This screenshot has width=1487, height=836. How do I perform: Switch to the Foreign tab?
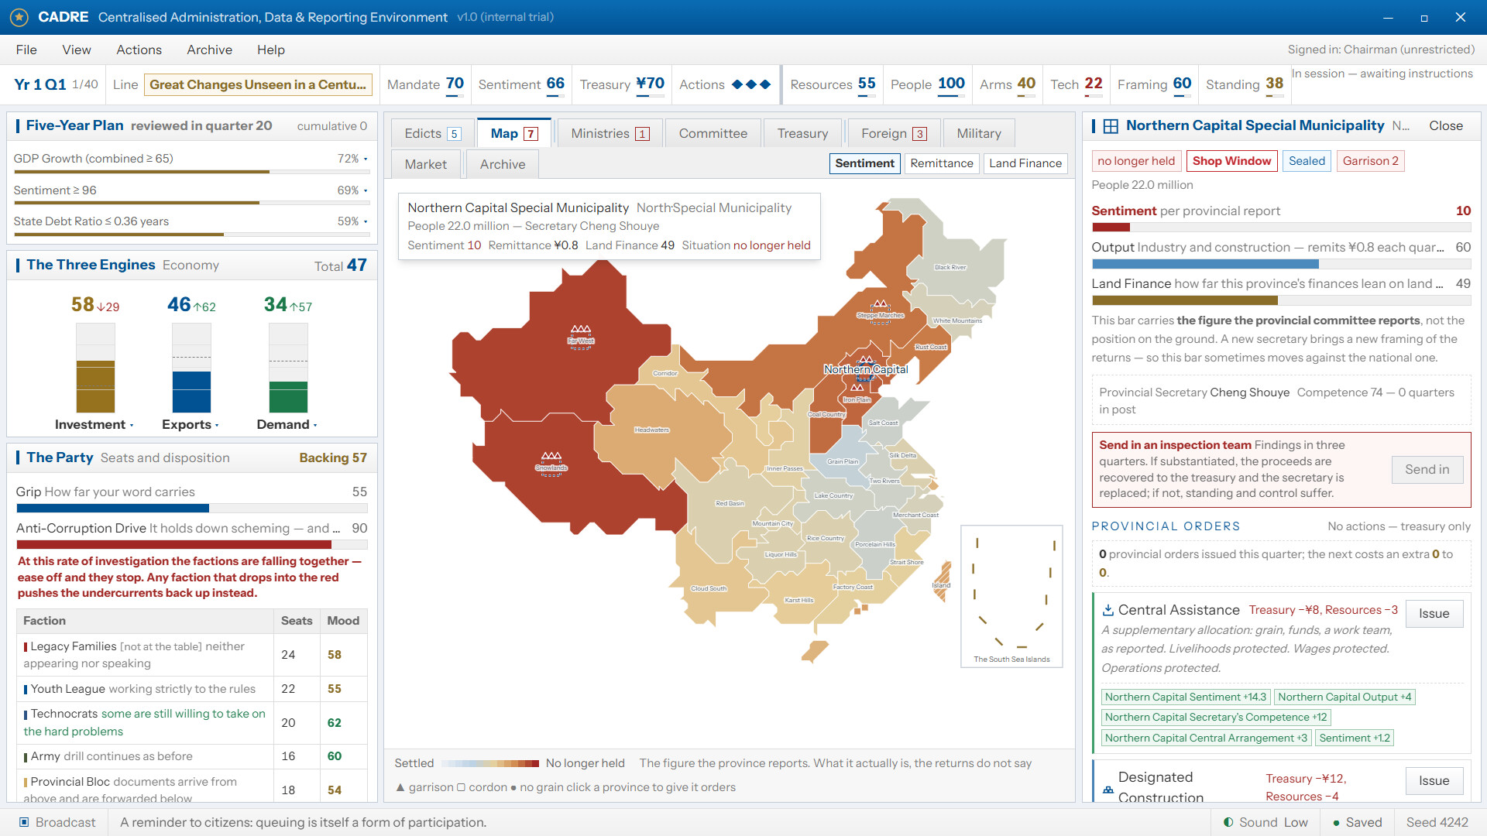tap(894, 133)
